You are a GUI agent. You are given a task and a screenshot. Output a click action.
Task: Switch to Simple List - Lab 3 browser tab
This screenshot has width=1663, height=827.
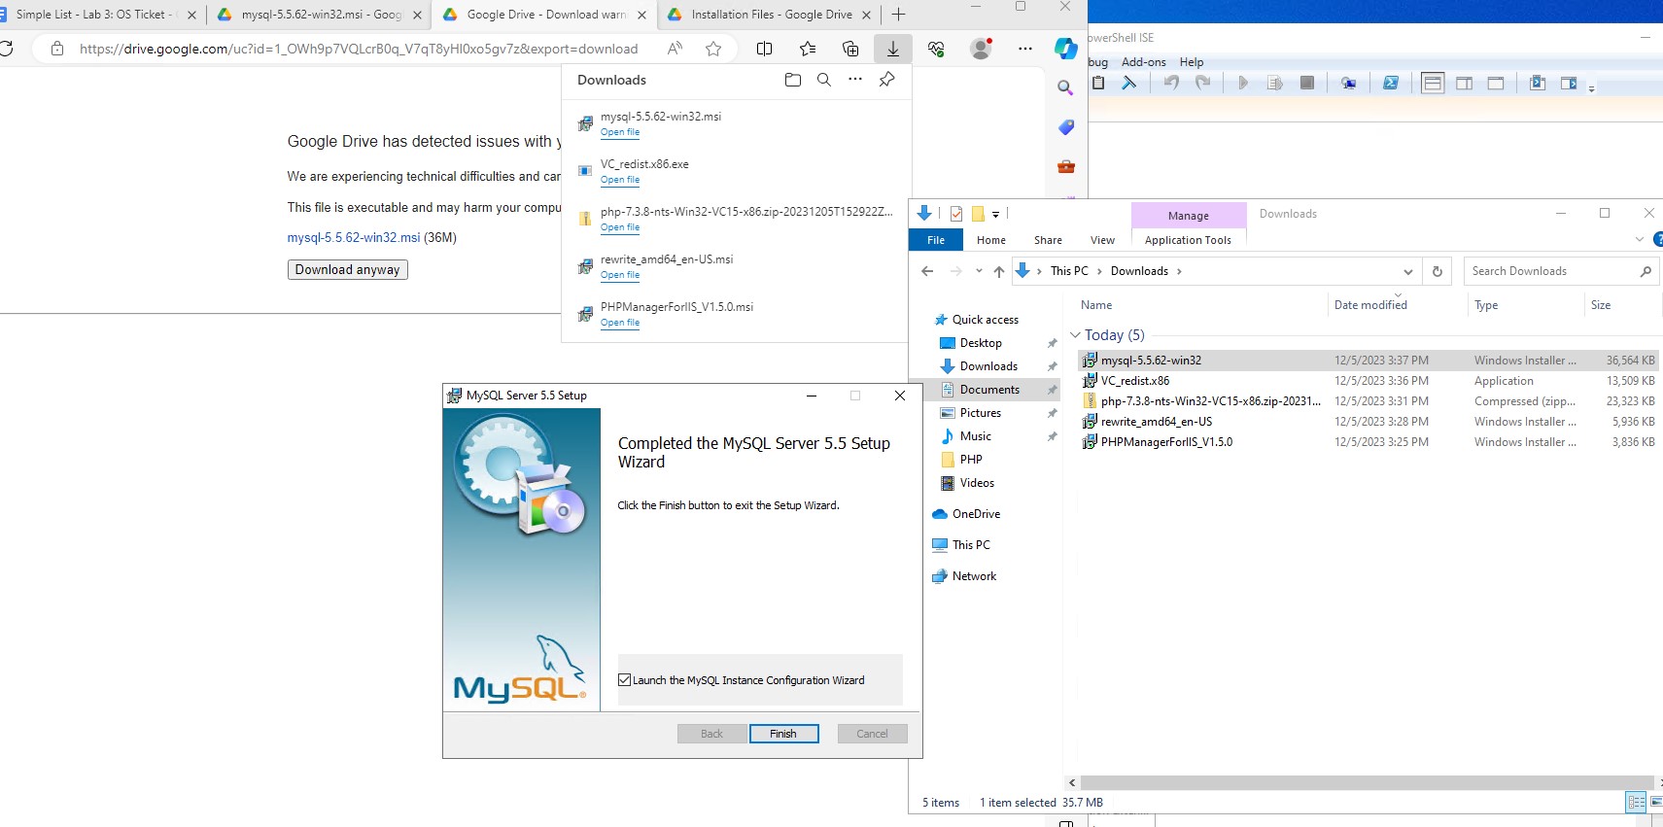93,15
